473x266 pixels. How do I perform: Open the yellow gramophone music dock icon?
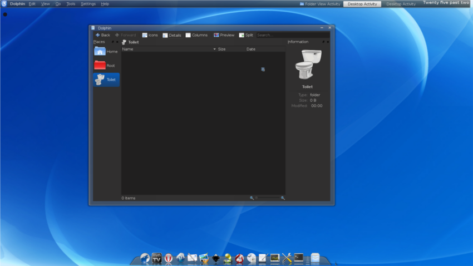pyautogui.click(x=228, y=258)
